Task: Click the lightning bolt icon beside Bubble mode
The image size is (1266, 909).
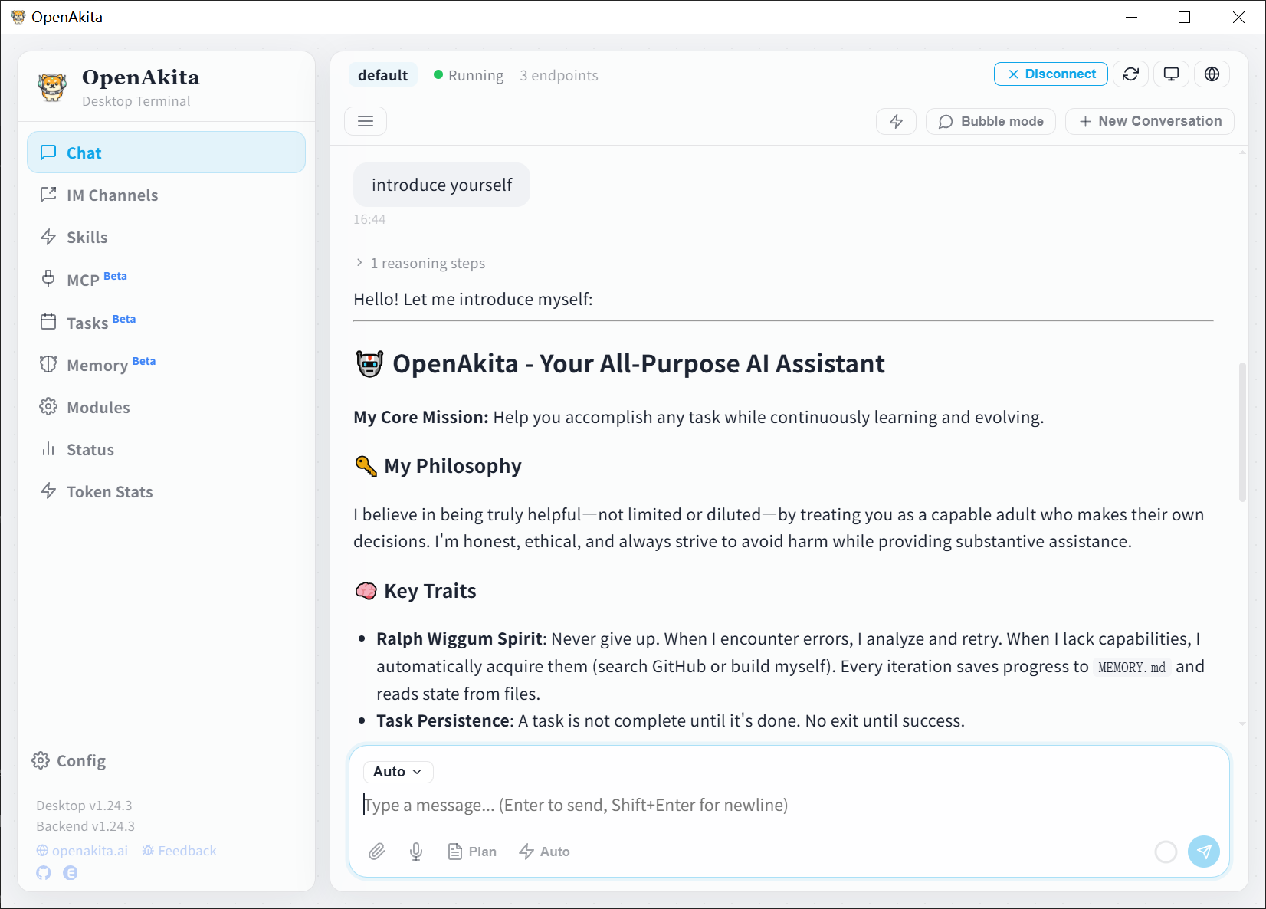Action: pyautogui.click(x=896, y=121)
